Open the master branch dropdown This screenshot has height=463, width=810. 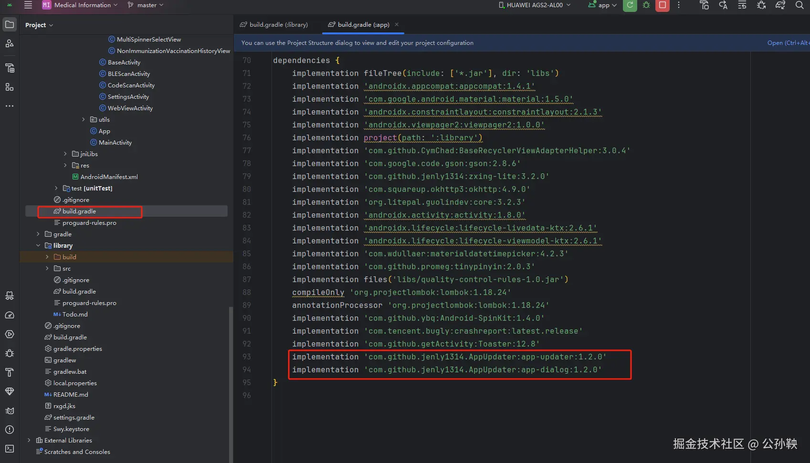(146, 5)
